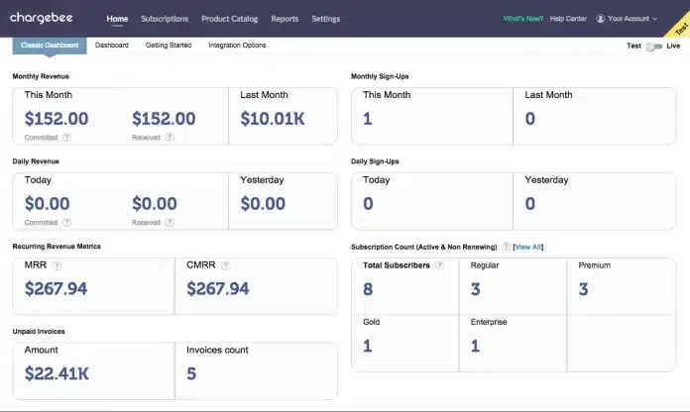Switch to the Getting Started tab
The height and width of the screenshot is (412, 690).
169,46
